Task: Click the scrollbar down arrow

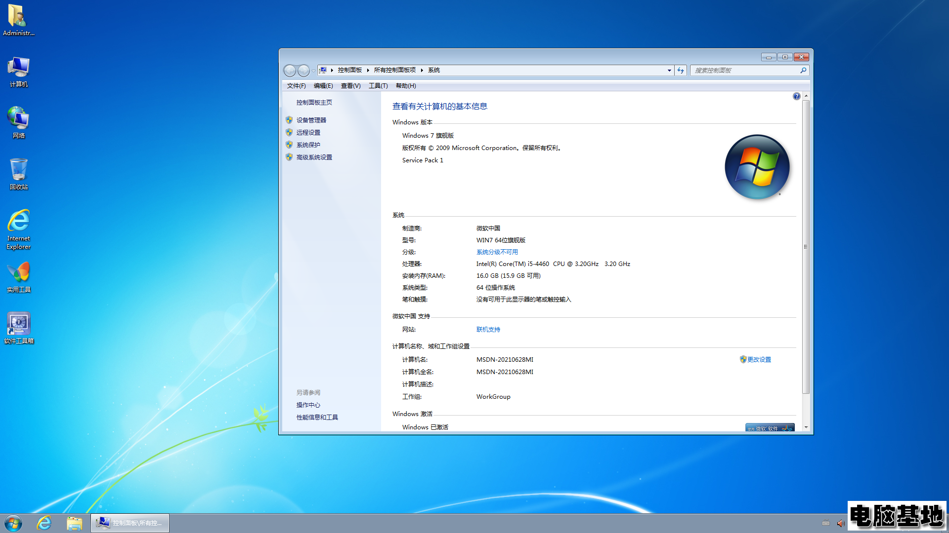Action: tap(806, 427)
